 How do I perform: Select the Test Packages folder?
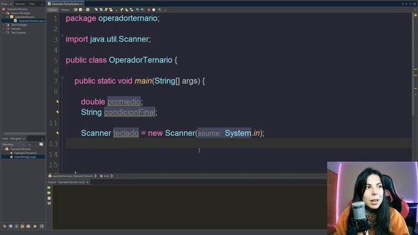[x=19, y=25]
